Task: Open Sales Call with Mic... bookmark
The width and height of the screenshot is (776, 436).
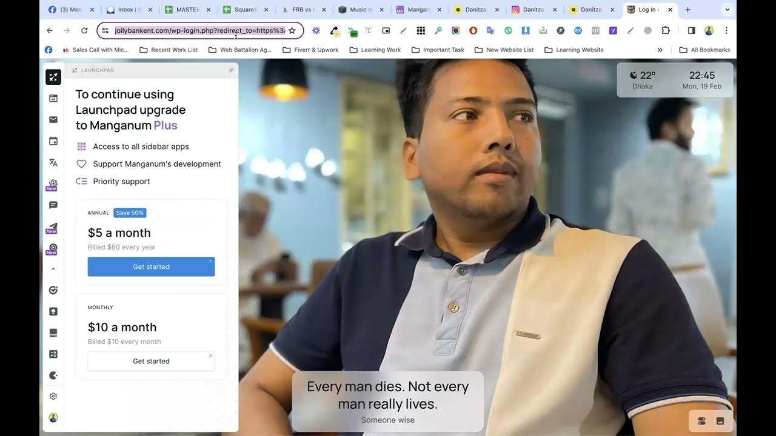Action: [95, 50]
